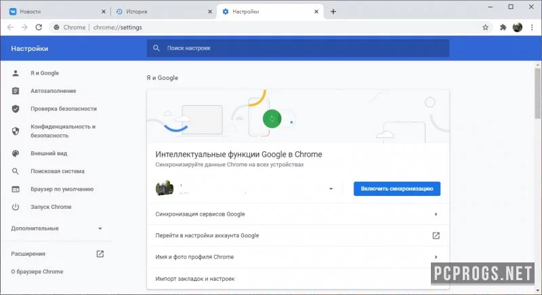Go to Запуск Chrome section
The height and width of the screenshot is (295, 542).
coord(51,207)
